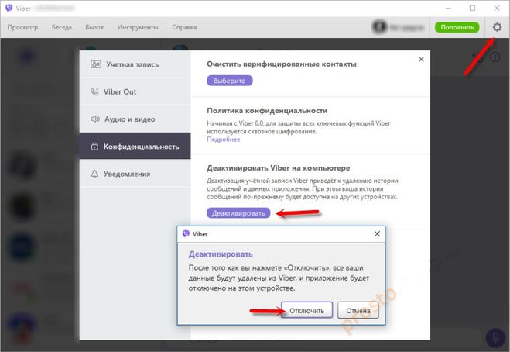This screenshot has height=352, width=510.
Task: Minimize the Viber window
Action: [448, 9]
